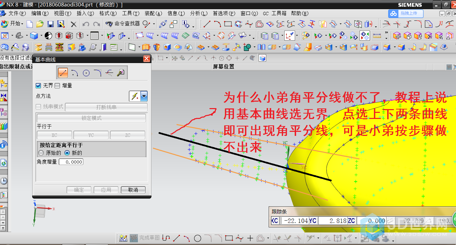Select the 新的 radio button
The height and width of the screenshot is (245, 456).
[67, 153]
